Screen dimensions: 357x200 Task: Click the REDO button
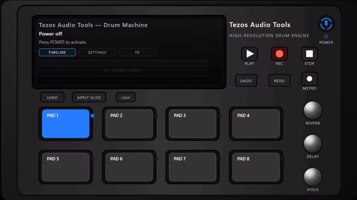point(279,81)
